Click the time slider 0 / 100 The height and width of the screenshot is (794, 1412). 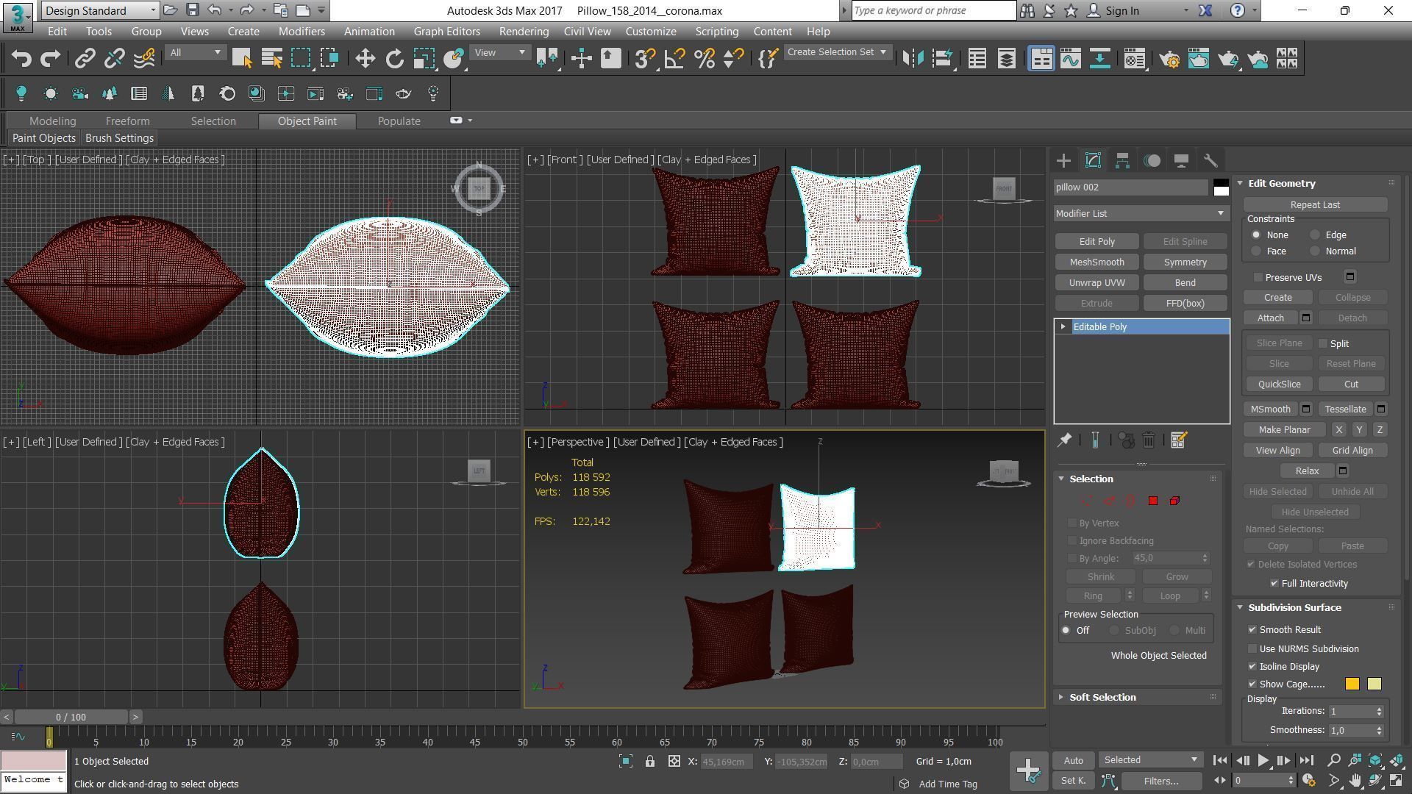tap(71, 717)
